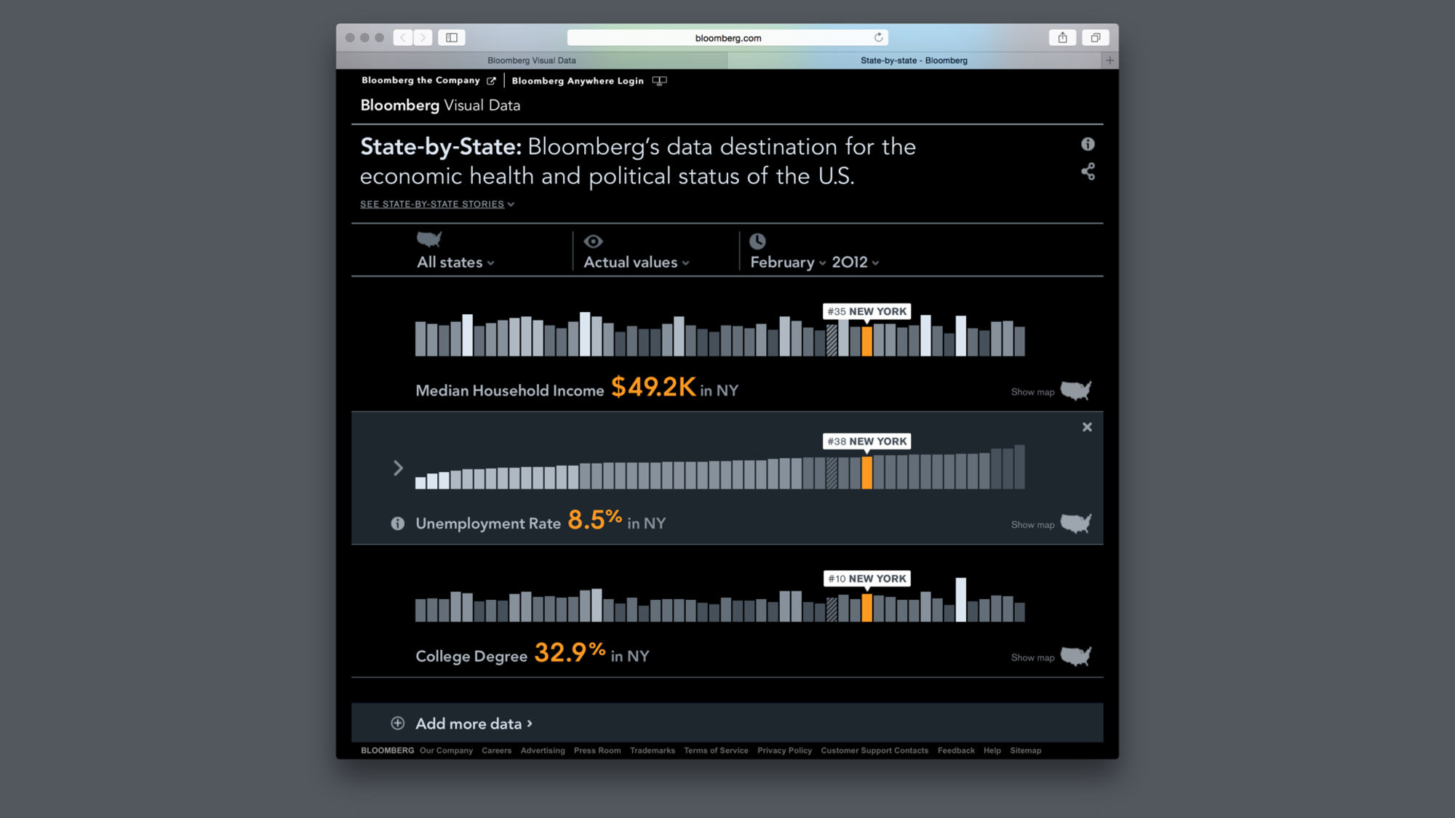Click the US map icon for Median Household Income

coord(1076,390)
